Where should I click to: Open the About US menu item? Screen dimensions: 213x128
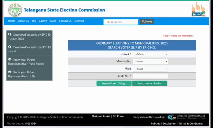[x=23, y=21]
